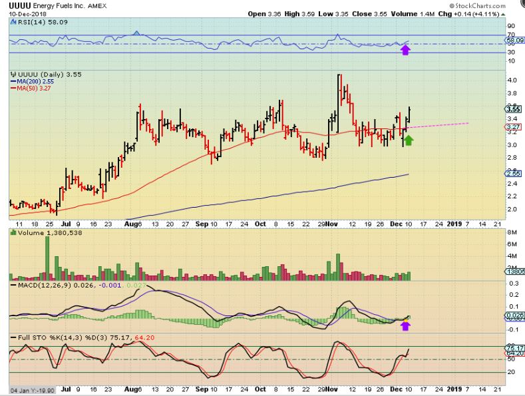This screenshot has height=396, width=525.
Task: Click the 75.17 stochastic value axis tag
Action: (x=512, y=347)
